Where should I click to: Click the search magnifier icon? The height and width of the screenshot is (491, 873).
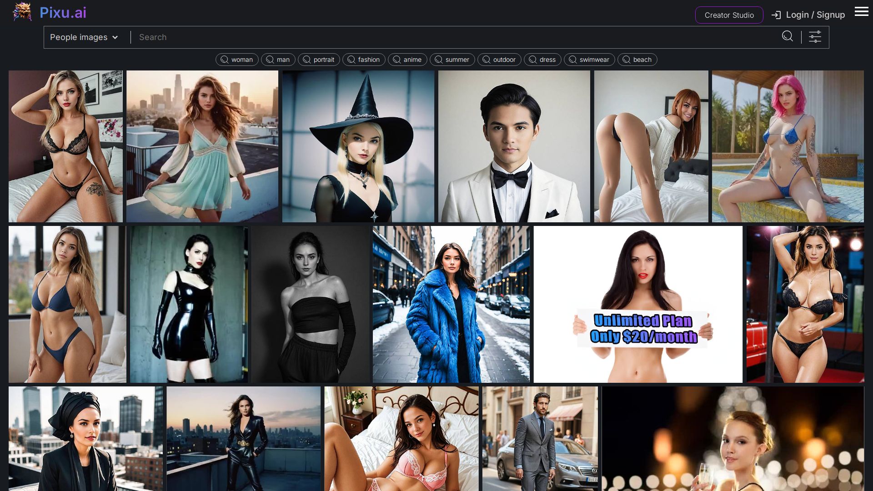tap(787, 36)
